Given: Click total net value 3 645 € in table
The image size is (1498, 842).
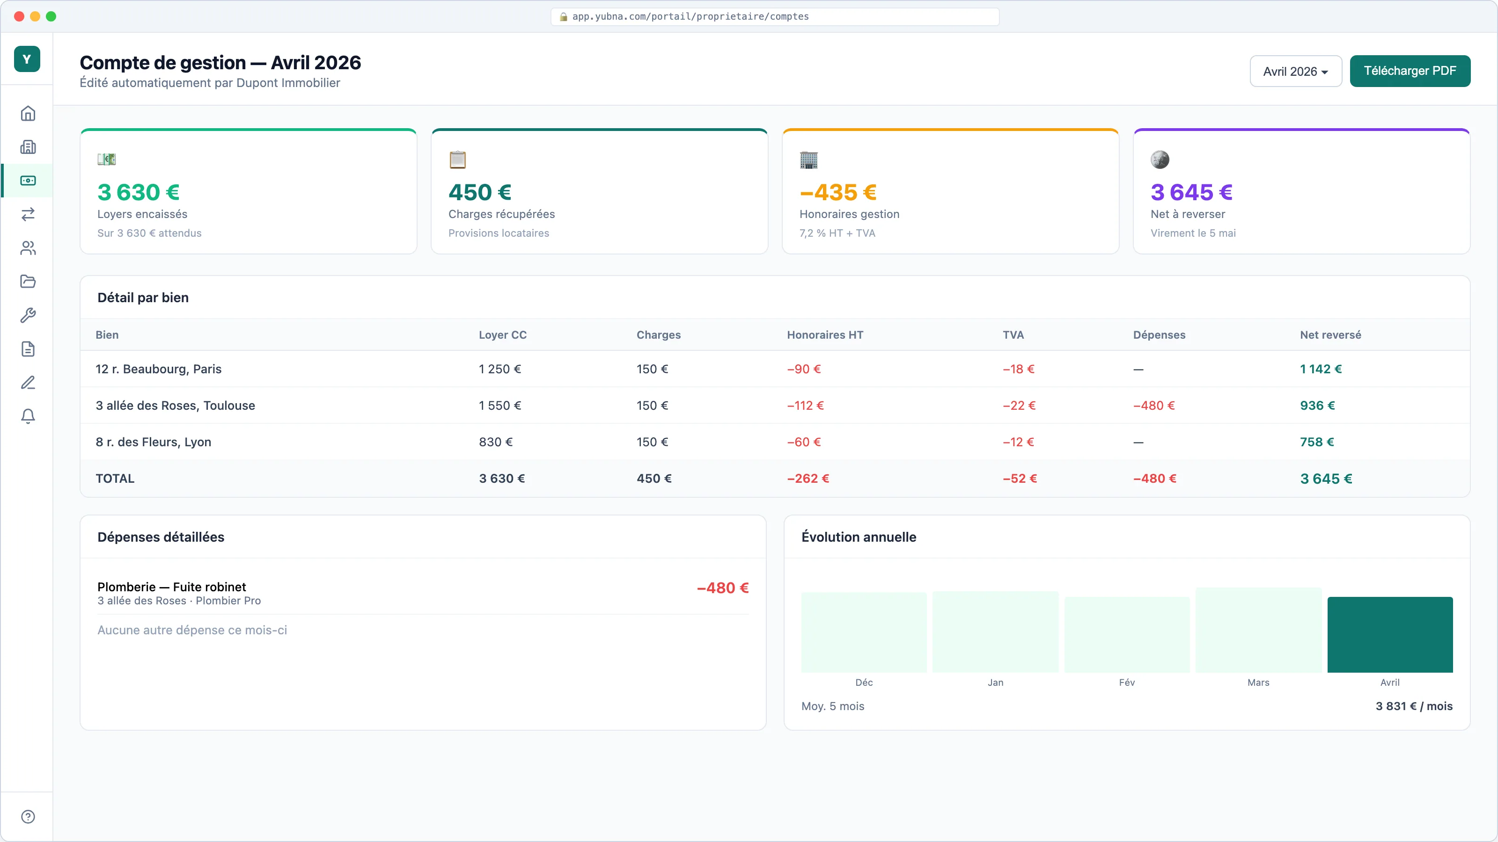Looking at the screenshot, I should pyautogui.click(x=1326, y=478).
